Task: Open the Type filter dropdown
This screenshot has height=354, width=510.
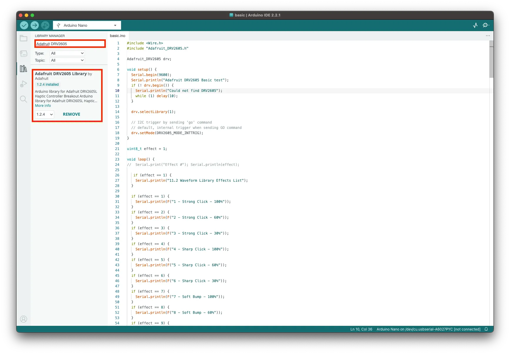Action: [67, 53]
